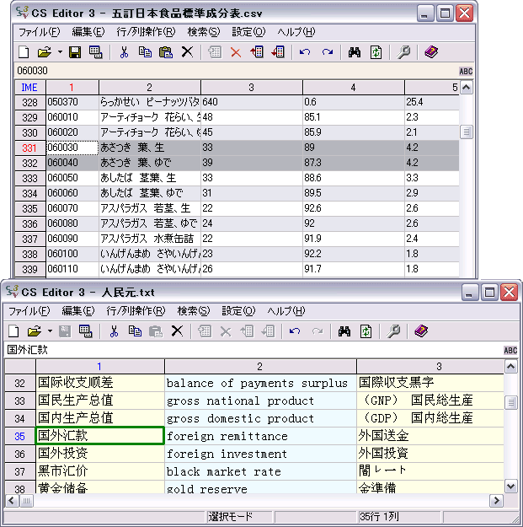
Task: Open 検索(S) menu in csv window
Action: point(204,32)
